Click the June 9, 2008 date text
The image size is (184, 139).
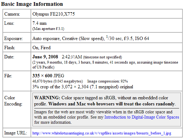click(46, 57)
